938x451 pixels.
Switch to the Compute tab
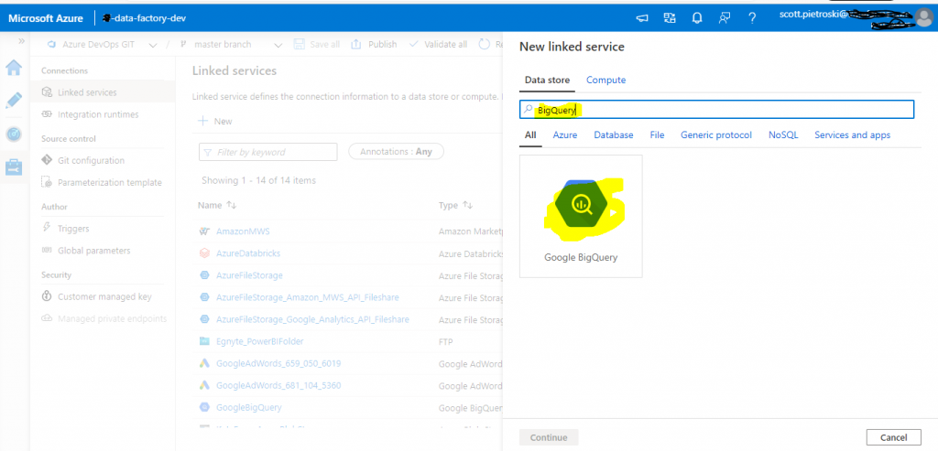click(606, 80)
